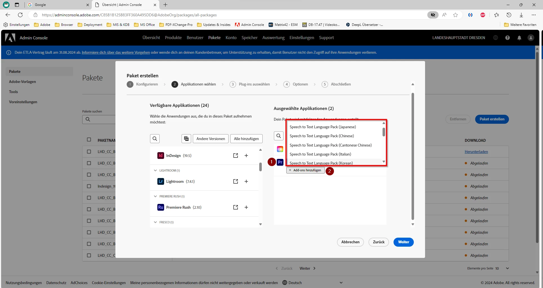Open the language globe icon in header

coord(495,38)
